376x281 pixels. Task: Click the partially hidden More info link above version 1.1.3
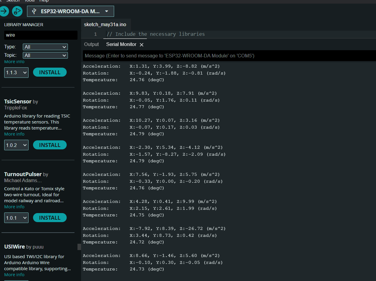(x=14, y=62)
